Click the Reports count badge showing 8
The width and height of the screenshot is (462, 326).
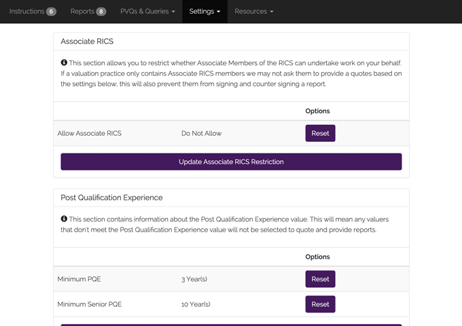101,12
